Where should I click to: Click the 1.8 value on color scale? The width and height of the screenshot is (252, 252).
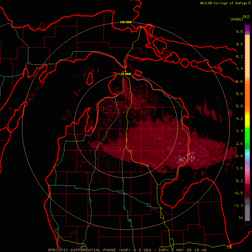(x=239, y=156)
